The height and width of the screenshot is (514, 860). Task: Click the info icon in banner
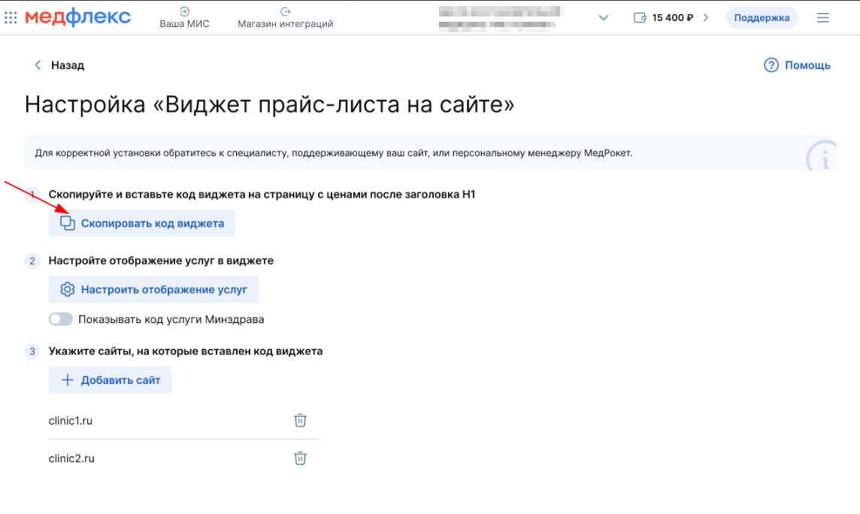(822, 159)
